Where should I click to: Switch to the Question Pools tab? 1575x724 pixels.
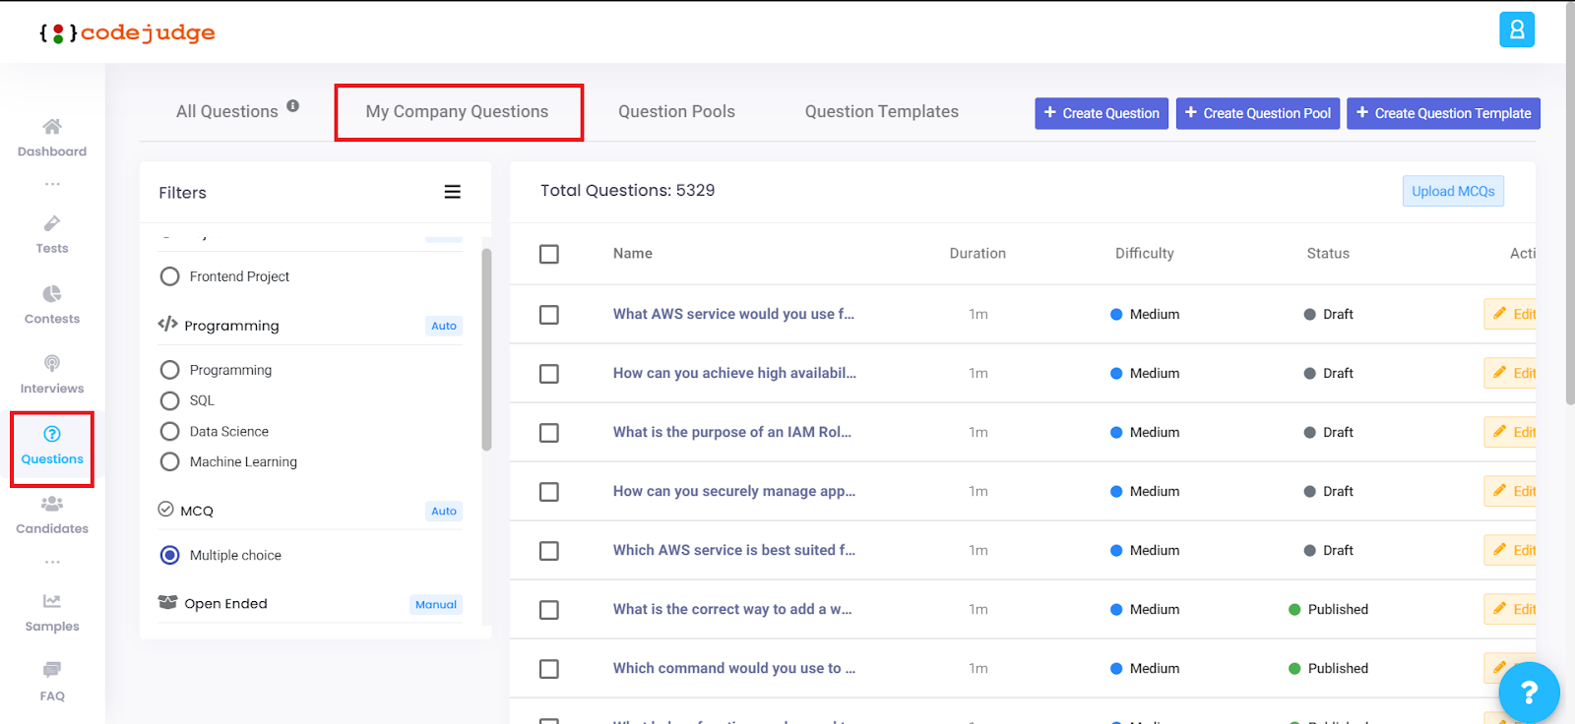point(676,112)
